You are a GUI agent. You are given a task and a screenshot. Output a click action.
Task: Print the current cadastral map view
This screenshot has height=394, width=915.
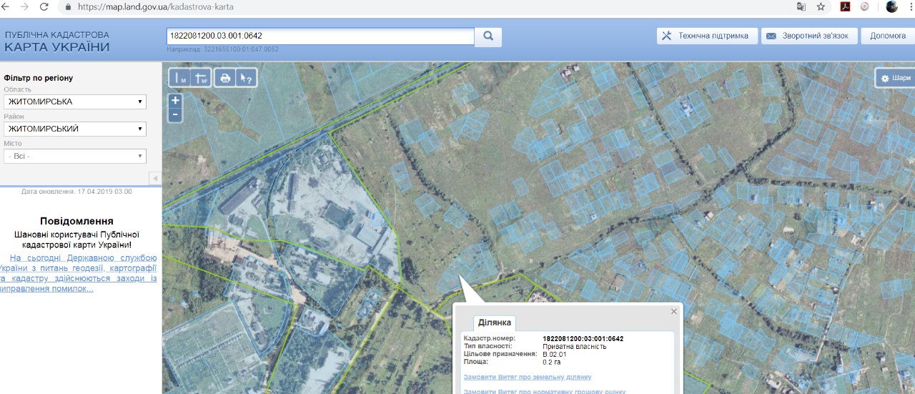pos(225,78)
